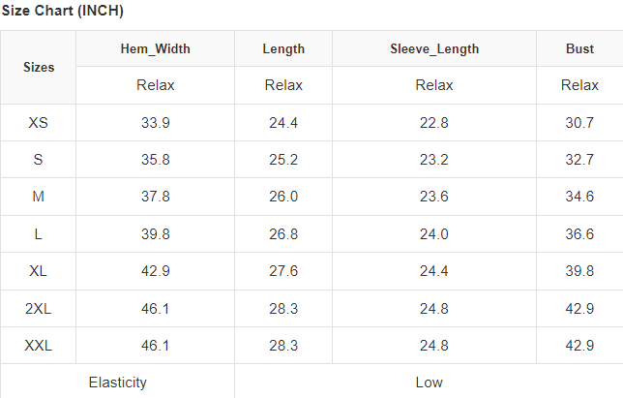Click the Sleeve_Length column header
Viewport: 623px width, 398px height.
[x=434, y=48]
